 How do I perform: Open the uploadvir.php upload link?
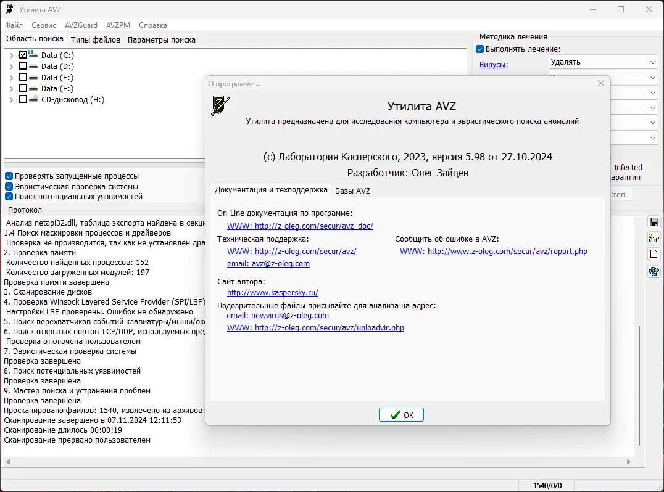[x=315, y=328]
